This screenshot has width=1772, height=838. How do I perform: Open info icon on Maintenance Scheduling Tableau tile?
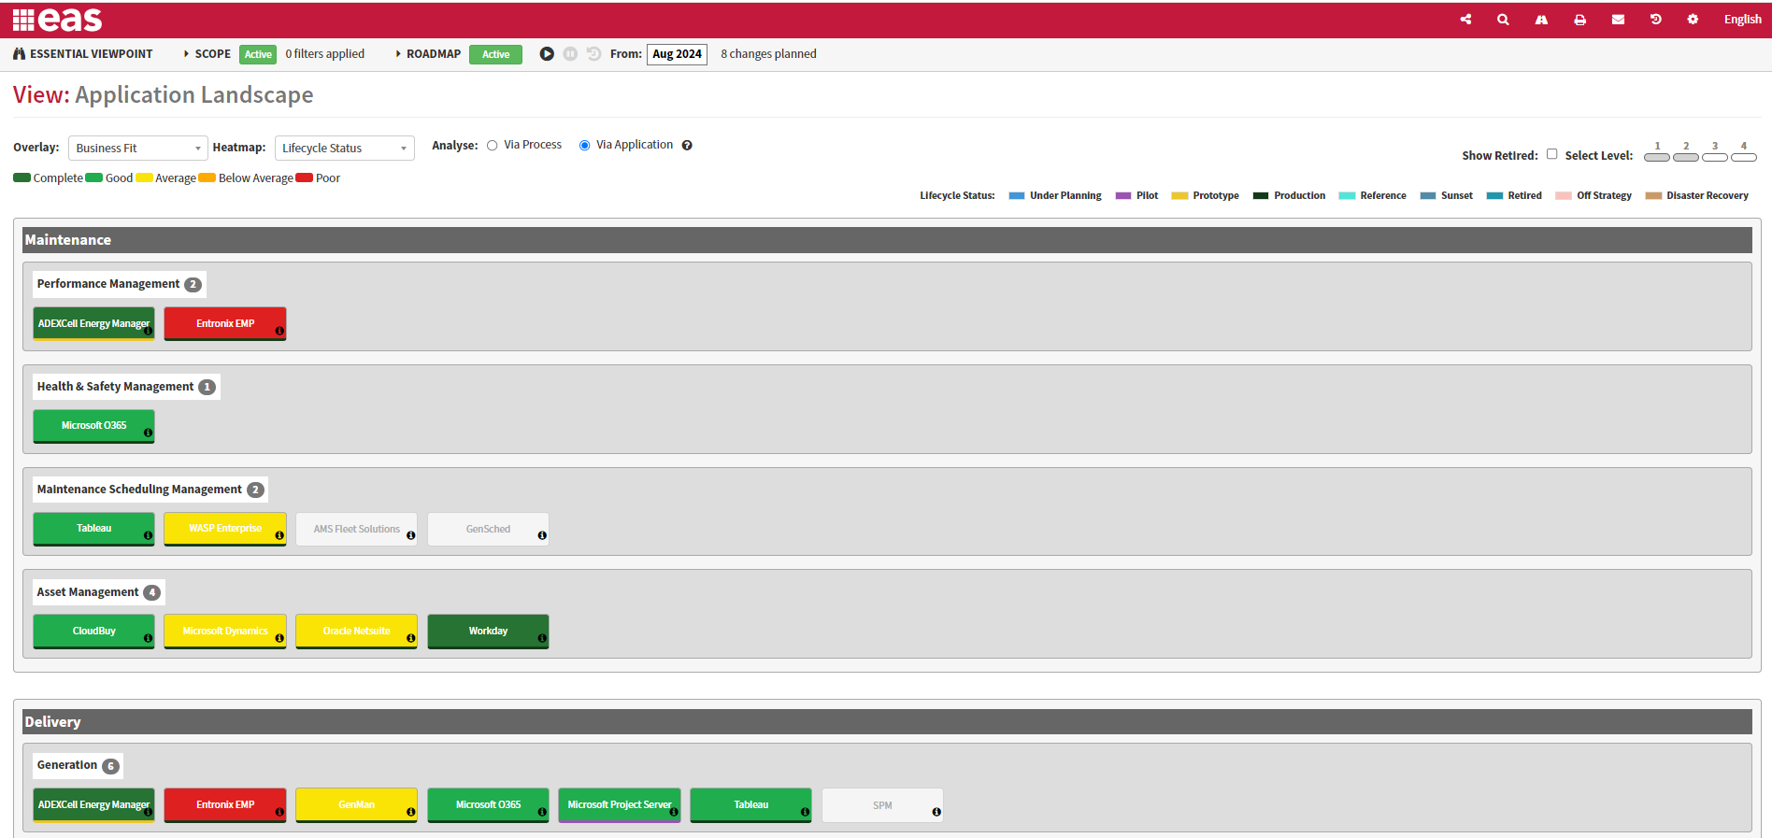point(148,535)
